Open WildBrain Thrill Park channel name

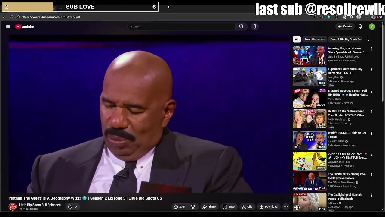click(x=339, y=162)
